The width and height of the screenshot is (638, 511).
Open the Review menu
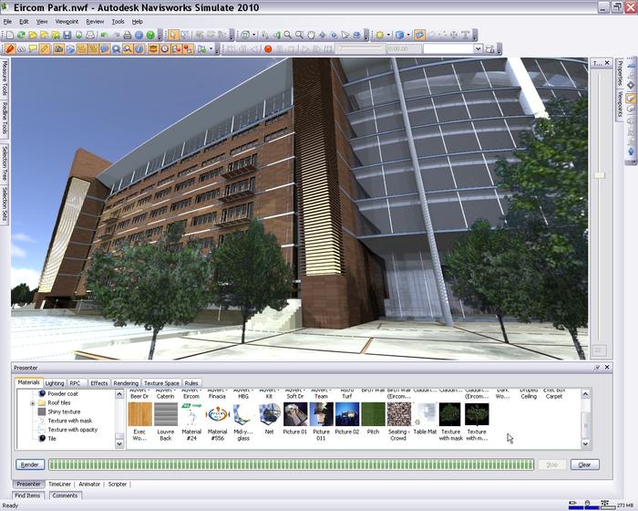click(x=95, y=21)
